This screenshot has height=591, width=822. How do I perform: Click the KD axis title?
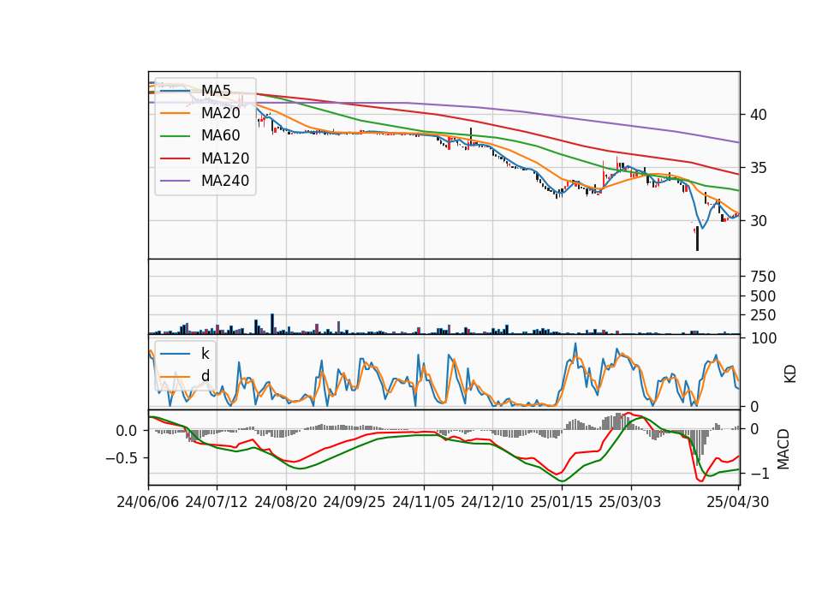point(789,373)
